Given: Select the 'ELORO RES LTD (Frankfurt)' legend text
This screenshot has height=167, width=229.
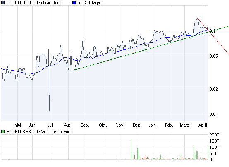Looking at the screenshot, I should [x=34, y=2].
